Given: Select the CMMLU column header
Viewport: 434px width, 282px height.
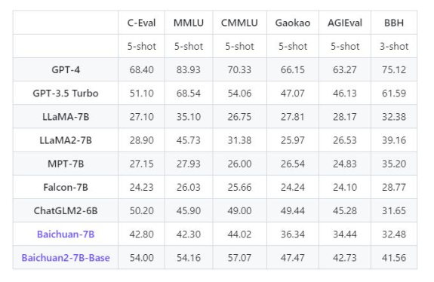Looking at the screenshot, I should coord(239,23).
